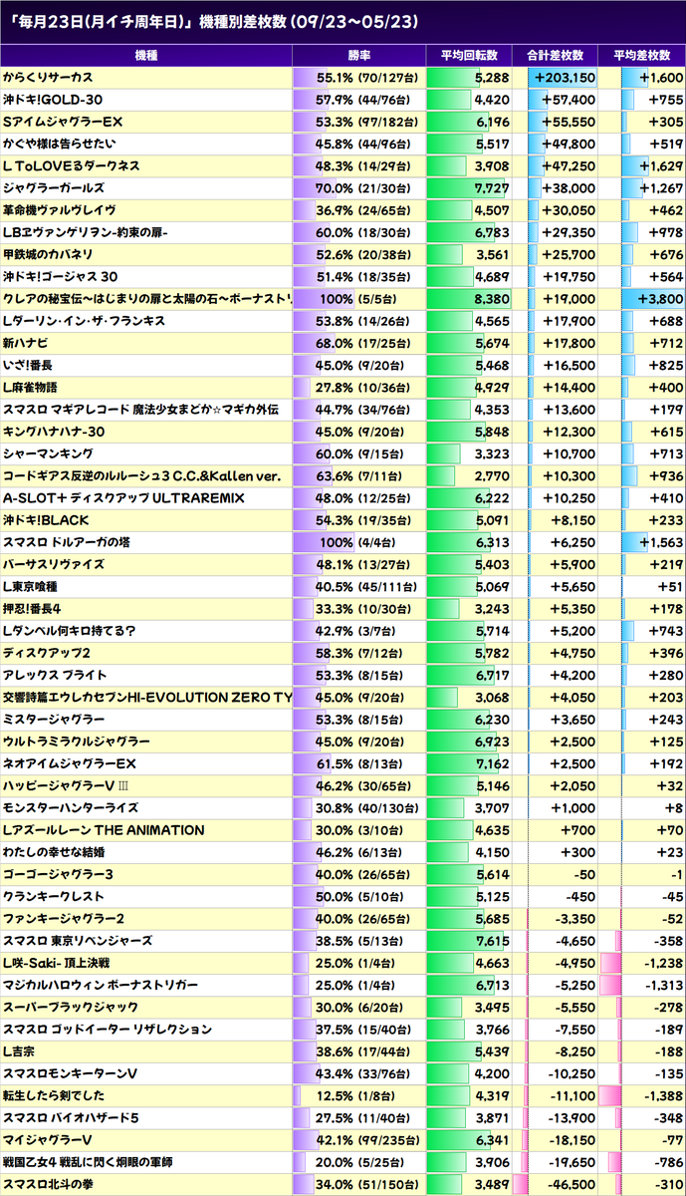Select 沖ドキ!ゴージャス 30 row name
Screen dimensions: 686x1196
60,276
